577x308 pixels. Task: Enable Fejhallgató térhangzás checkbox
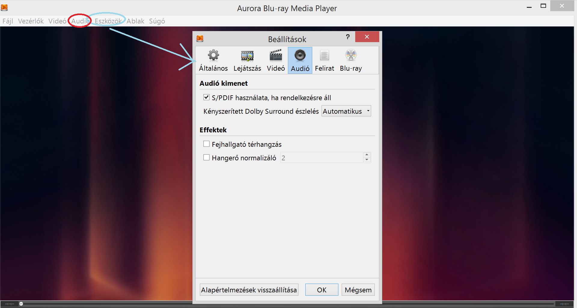click(x=206, y=144)
